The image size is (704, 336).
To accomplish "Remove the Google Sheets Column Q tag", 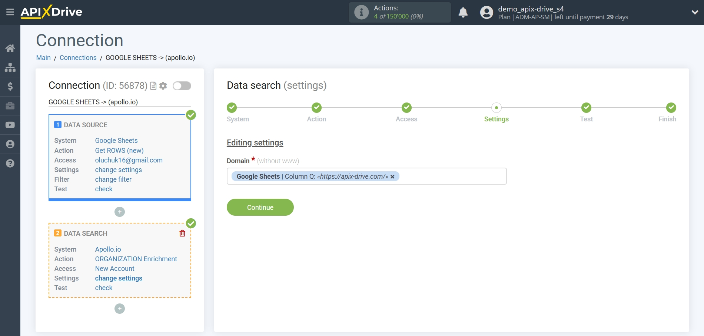I will point(392,177).
